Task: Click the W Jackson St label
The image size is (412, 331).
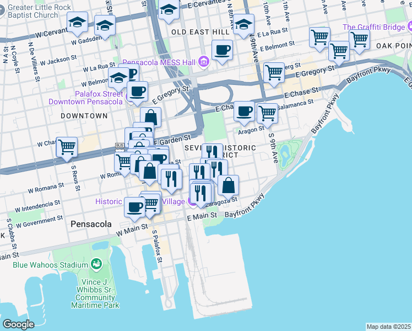Action: 58,60
